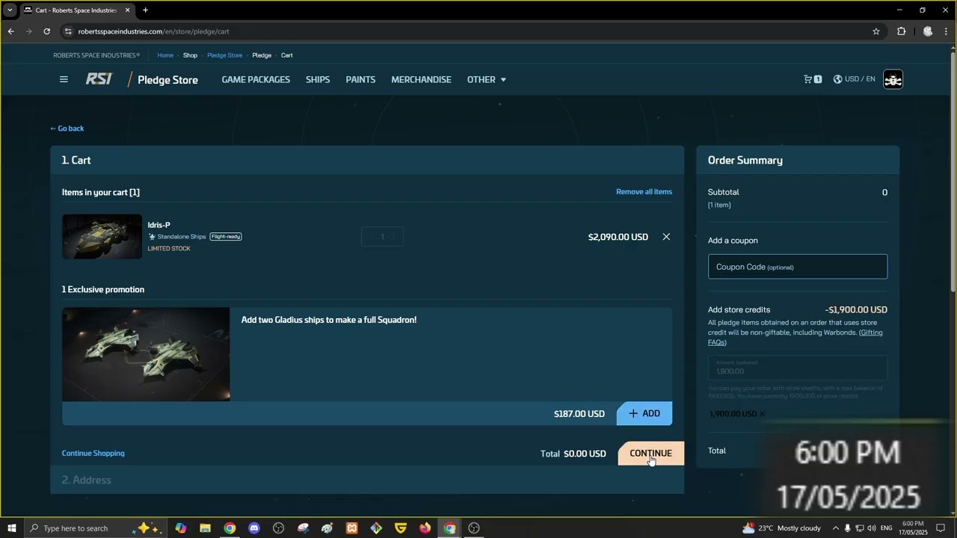Image resolution: width=957 pixels, height=538 pixels.
Task: Open the USD / EN currency language selector
Action: [x=854, y=79]
